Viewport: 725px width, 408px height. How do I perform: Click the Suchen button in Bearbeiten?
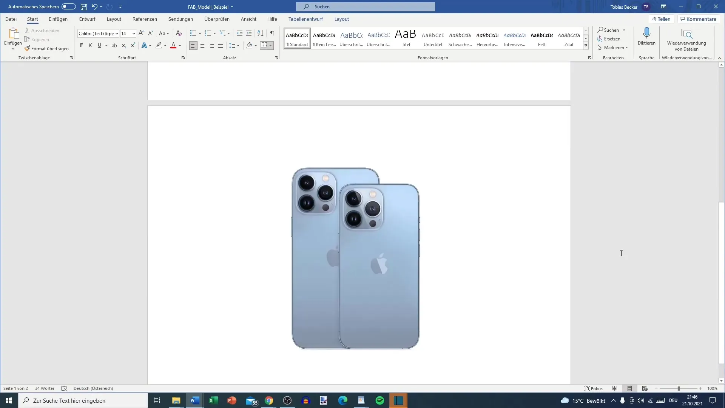click(608, 30)
